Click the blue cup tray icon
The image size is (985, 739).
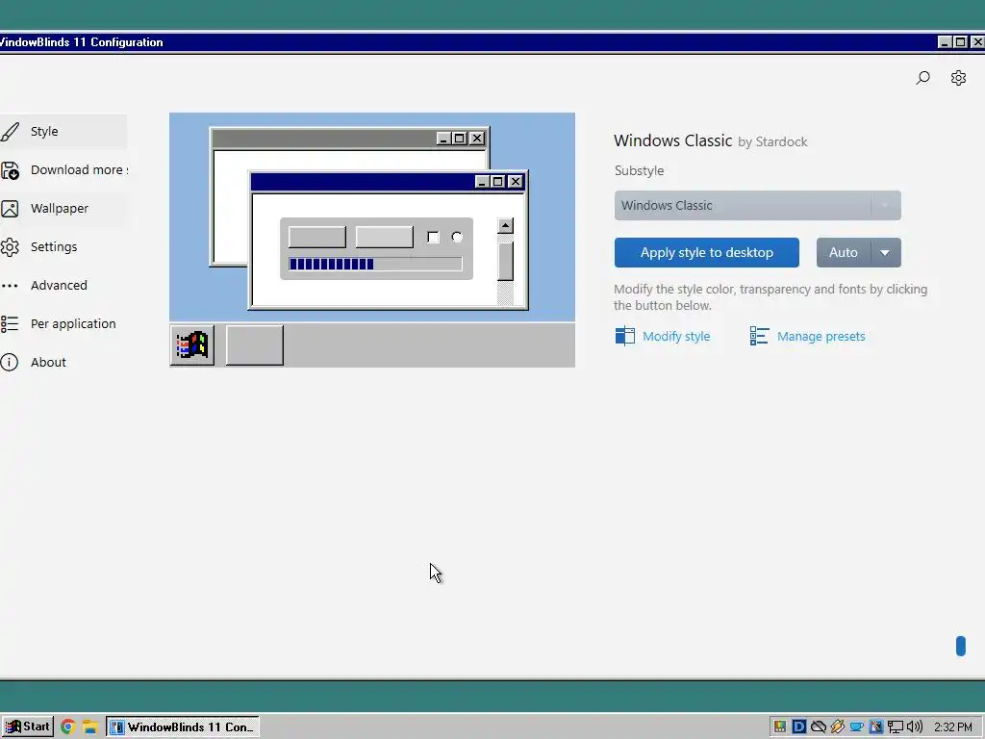[856, 727]
